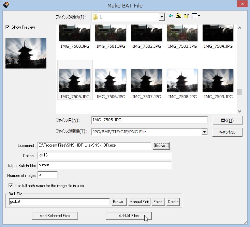
Task: Close the Make BAT File dialog
Action: 242,4
